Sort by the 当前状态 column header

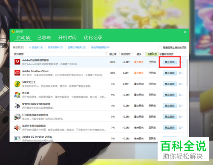(x=152, y=54)
